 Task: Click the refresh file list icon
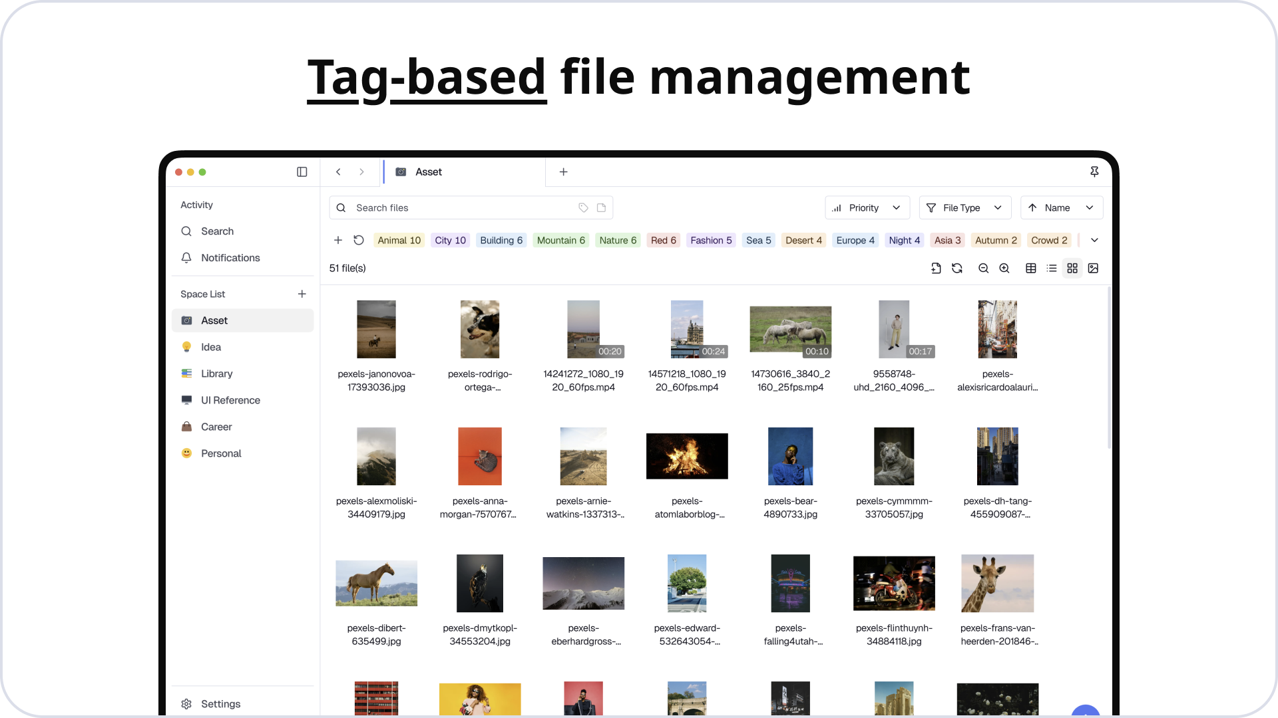[x=957, y=268]
